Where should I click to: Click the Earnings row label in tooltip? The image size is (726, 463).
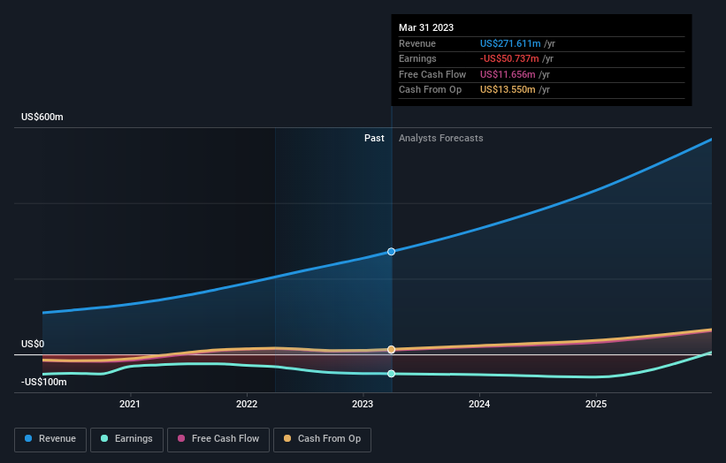click(x=417, y=58)
